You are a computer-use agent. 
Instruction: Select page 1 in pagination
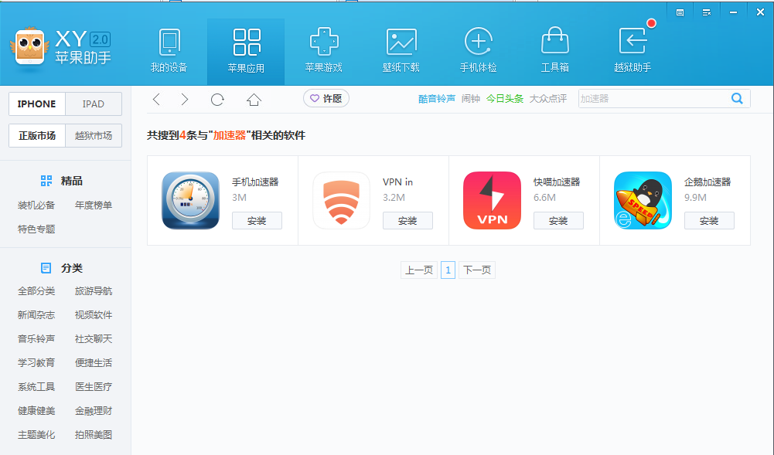click(448, 270)
